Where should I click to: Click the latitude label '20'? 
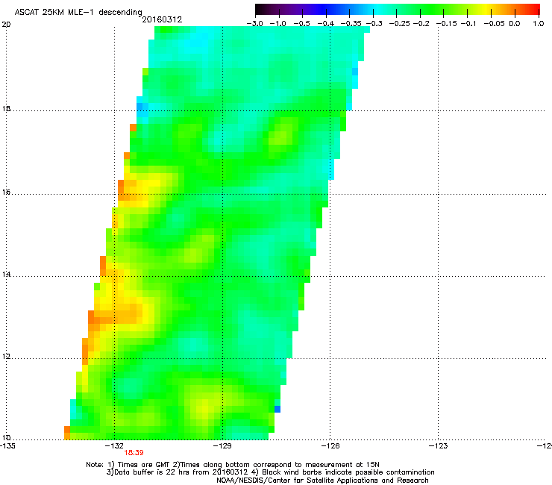point(6,25)
